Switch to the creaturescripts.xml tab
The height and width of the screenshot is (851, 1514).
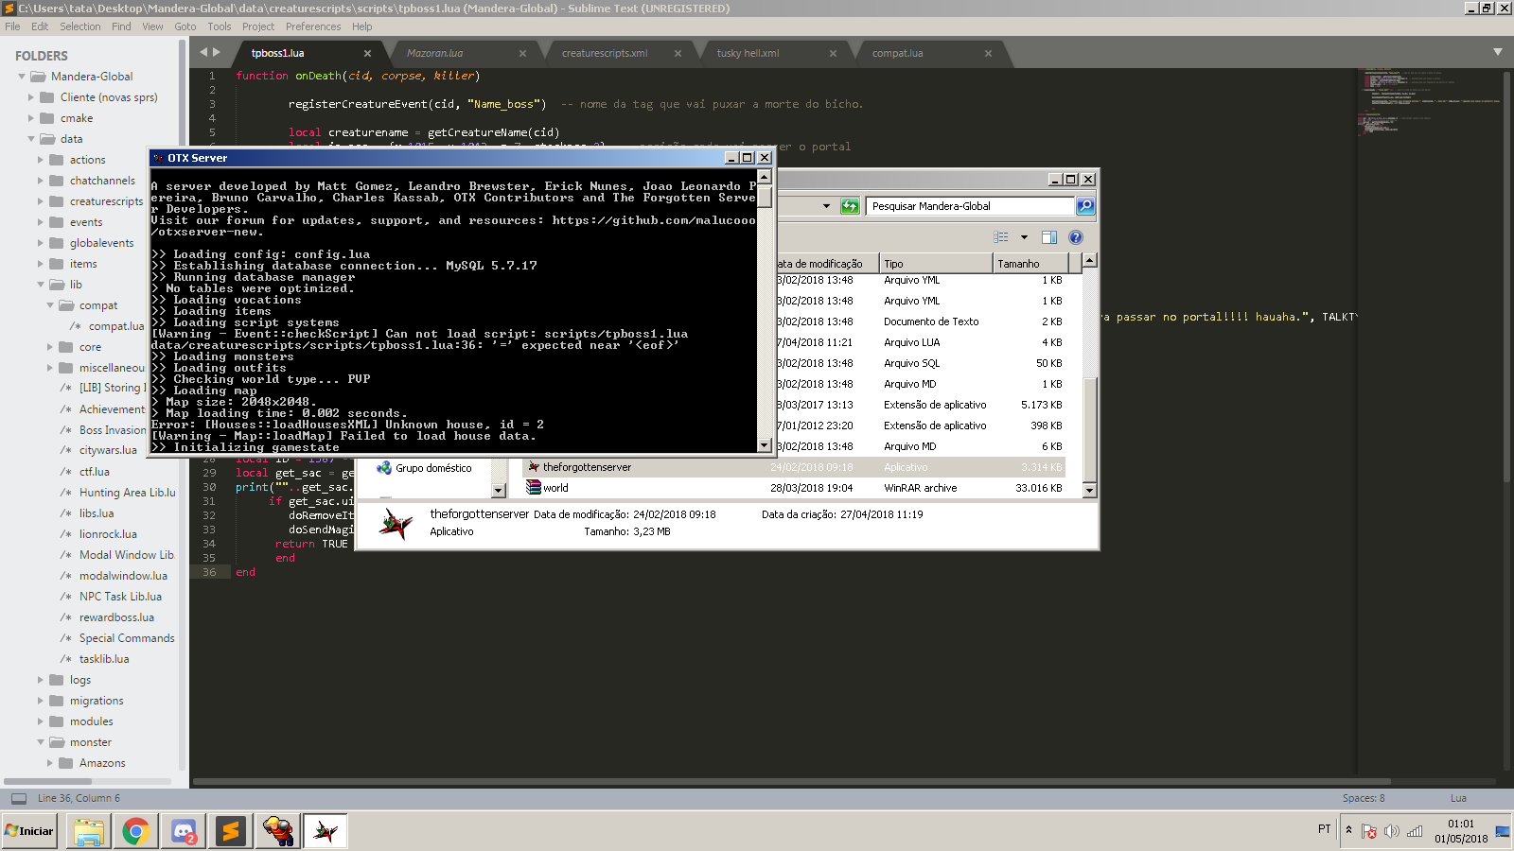(x=605, y=53)
